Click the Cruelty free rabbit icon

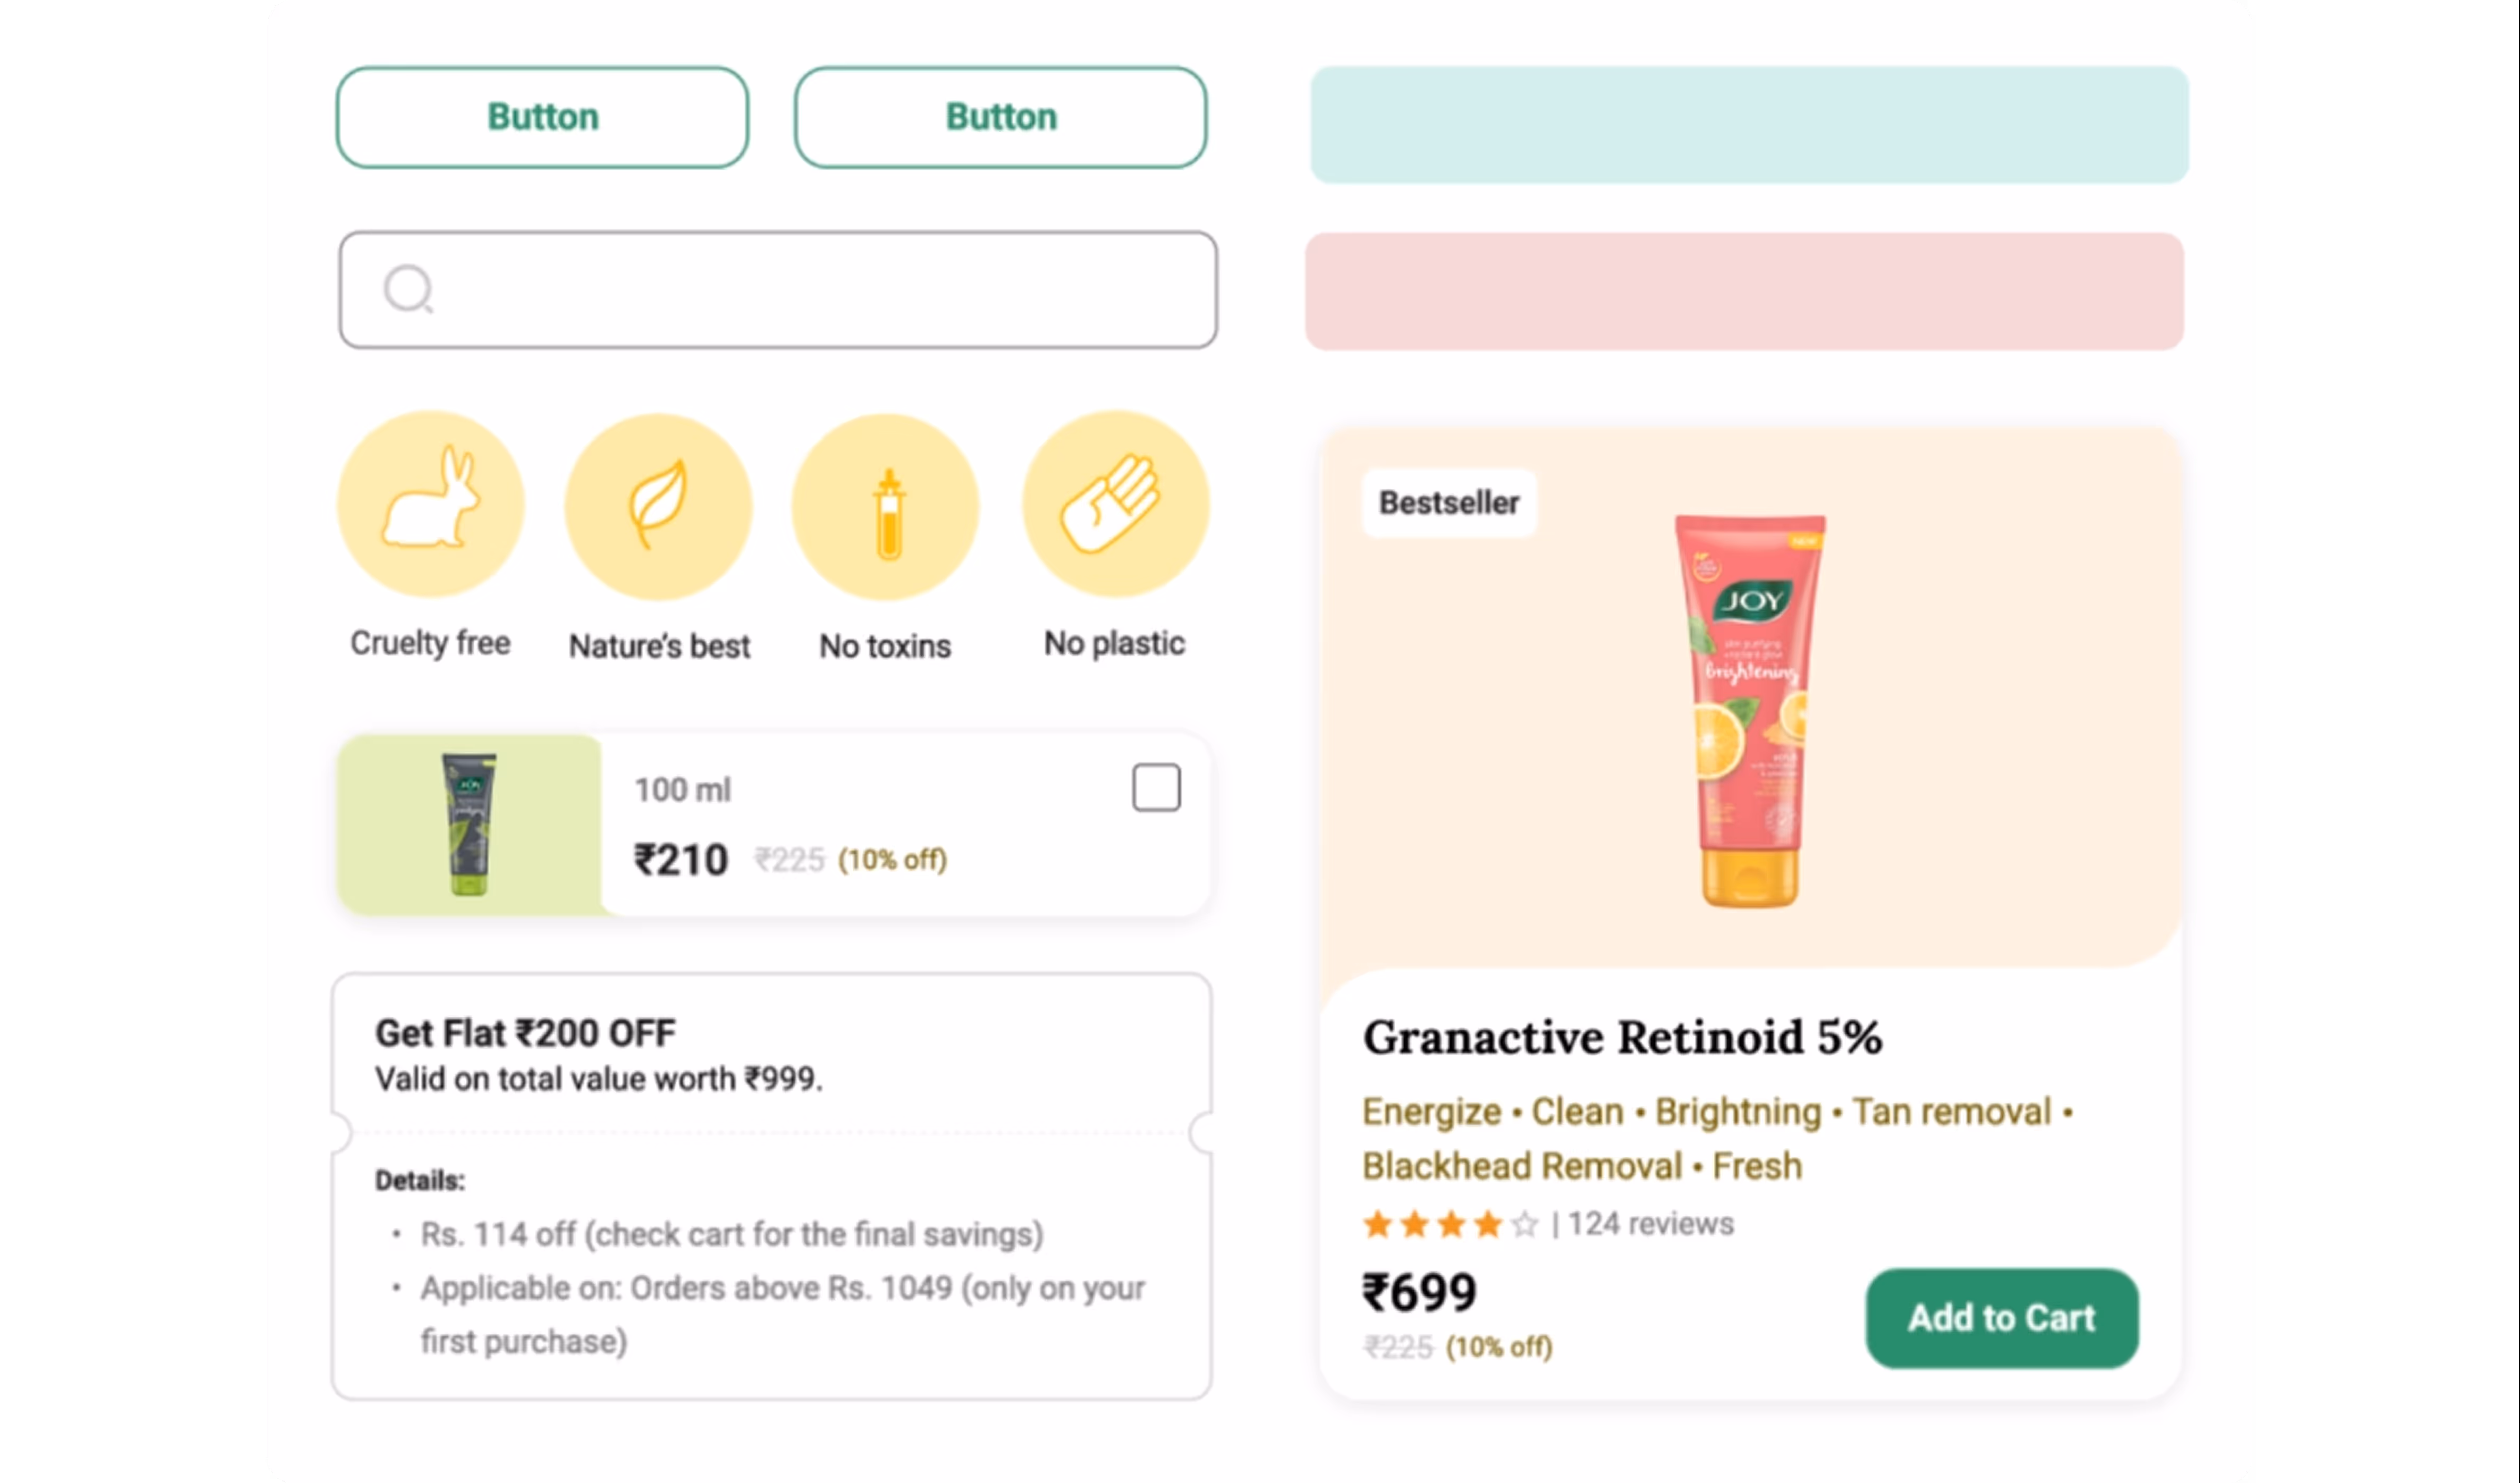(431, 503)
